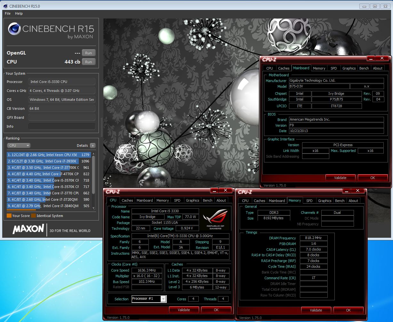Open SPD tab in Mainboard CPU-Z window
This screenshot has width=393, height=322.
[x=334, y=68]
